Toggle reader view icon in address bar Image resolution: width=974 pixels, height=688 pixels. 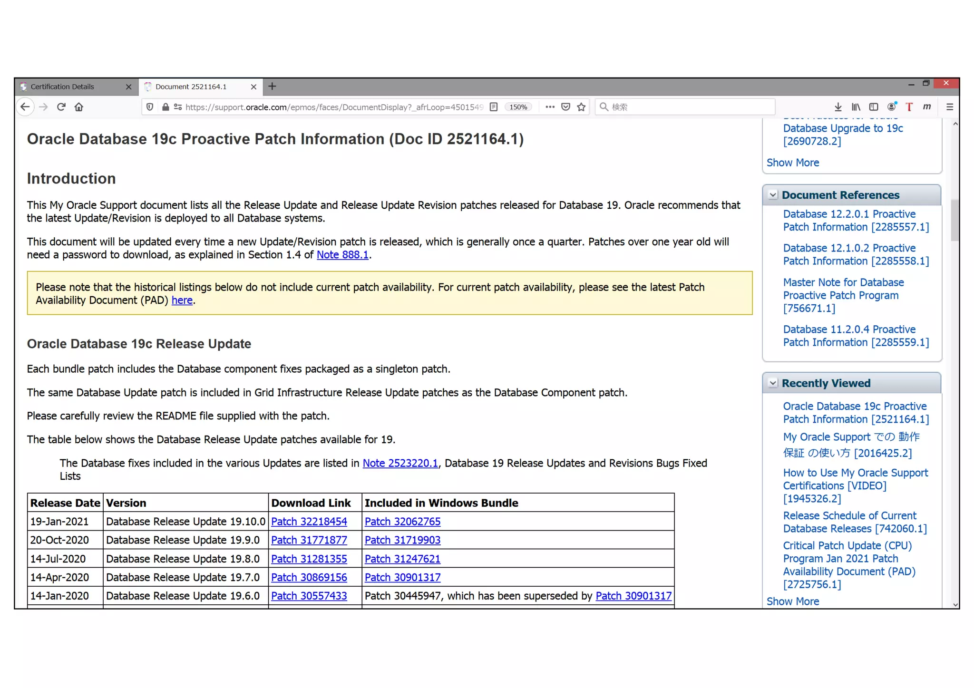click(x=494, y=107)
